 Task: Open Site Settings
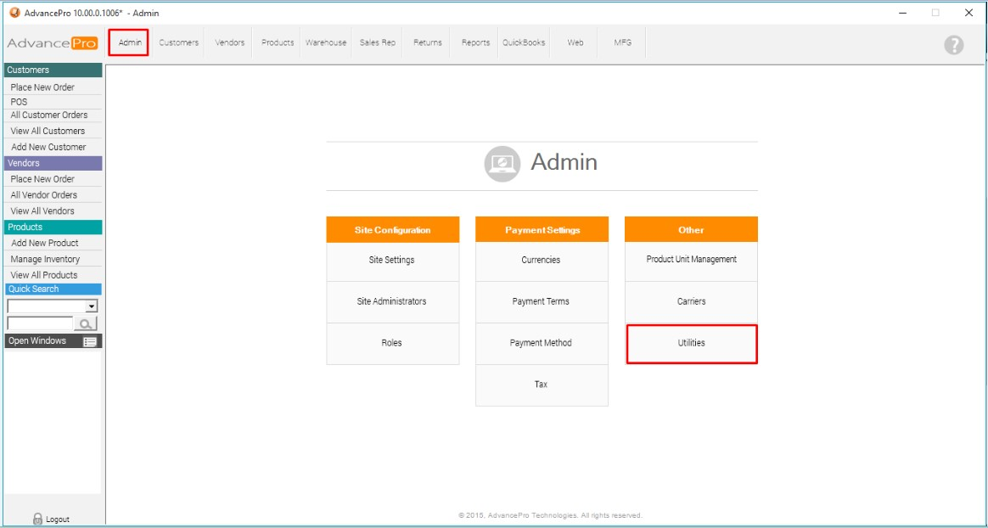[392, 261]
